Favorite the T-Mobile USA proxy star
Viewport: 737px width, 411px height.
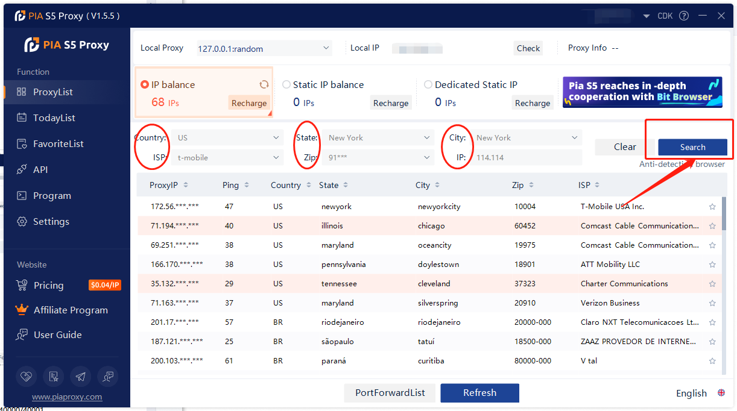click(712, 207)
